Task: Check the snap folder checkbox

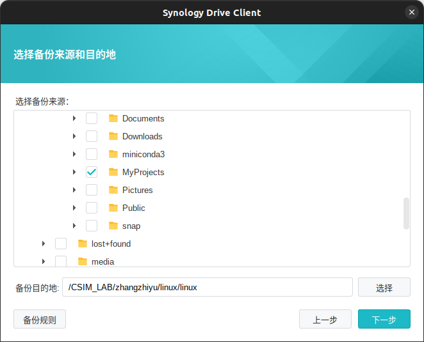Action: coord(92,226)
